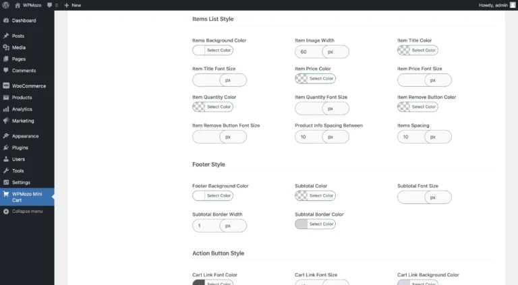
Task: Open the Subtotal Border Color gray swatch
Action: (301, 224)
